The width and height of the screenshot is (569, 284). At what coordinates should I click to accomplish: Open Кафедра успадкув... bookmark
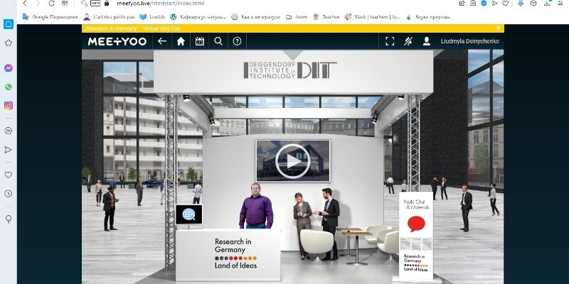point(198,16)
